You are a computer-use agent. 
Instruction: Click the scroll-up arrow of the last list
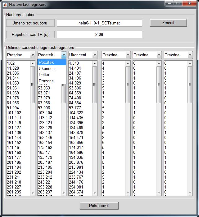(x=190, y=63)
